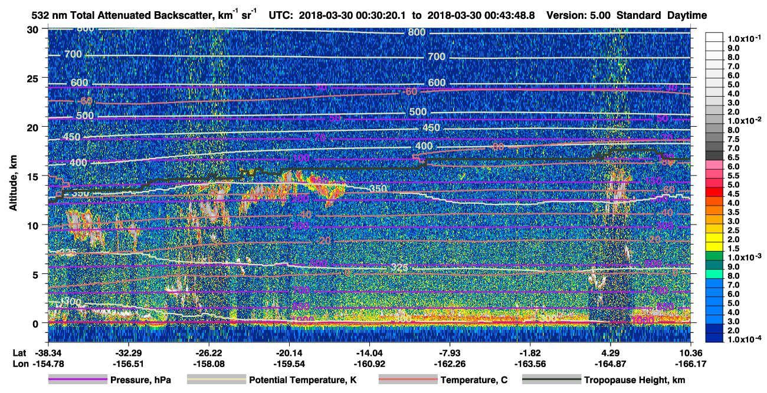Click latitude value -32.29
This screenshot has width=767, height=393.
[127, 352]
